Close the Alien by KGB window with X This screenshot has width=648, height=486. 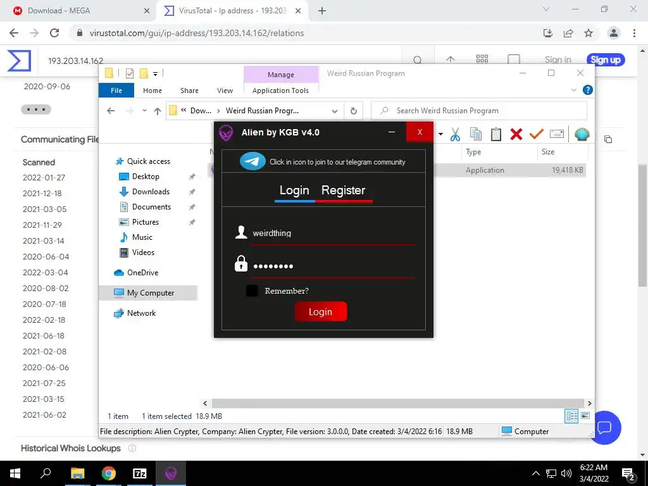pyautogui.click(x=420, y=132)
